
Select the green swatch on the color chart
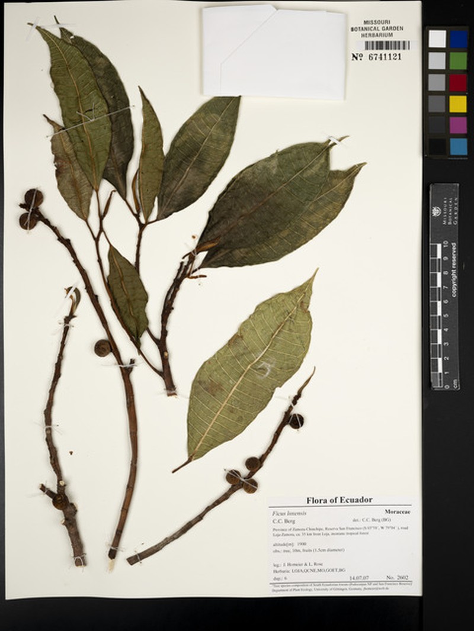click(459, 61)
